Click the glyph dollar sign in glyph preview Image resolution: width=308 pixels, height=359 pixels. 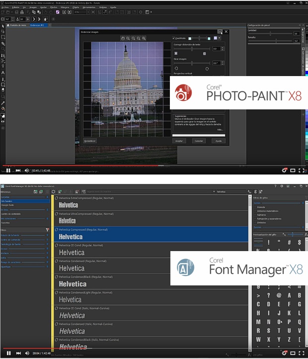(x=299, y=242)
